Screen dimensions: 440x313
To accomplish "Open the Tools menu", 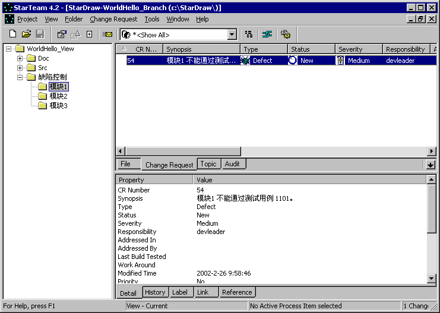I will coord(152,19).
